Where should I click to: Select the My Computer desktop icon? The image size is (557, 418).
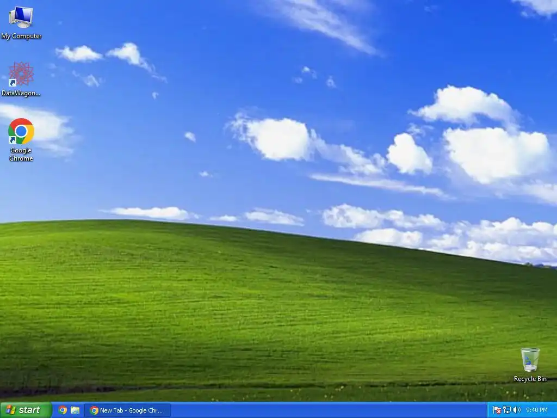(x=21, y=22)
